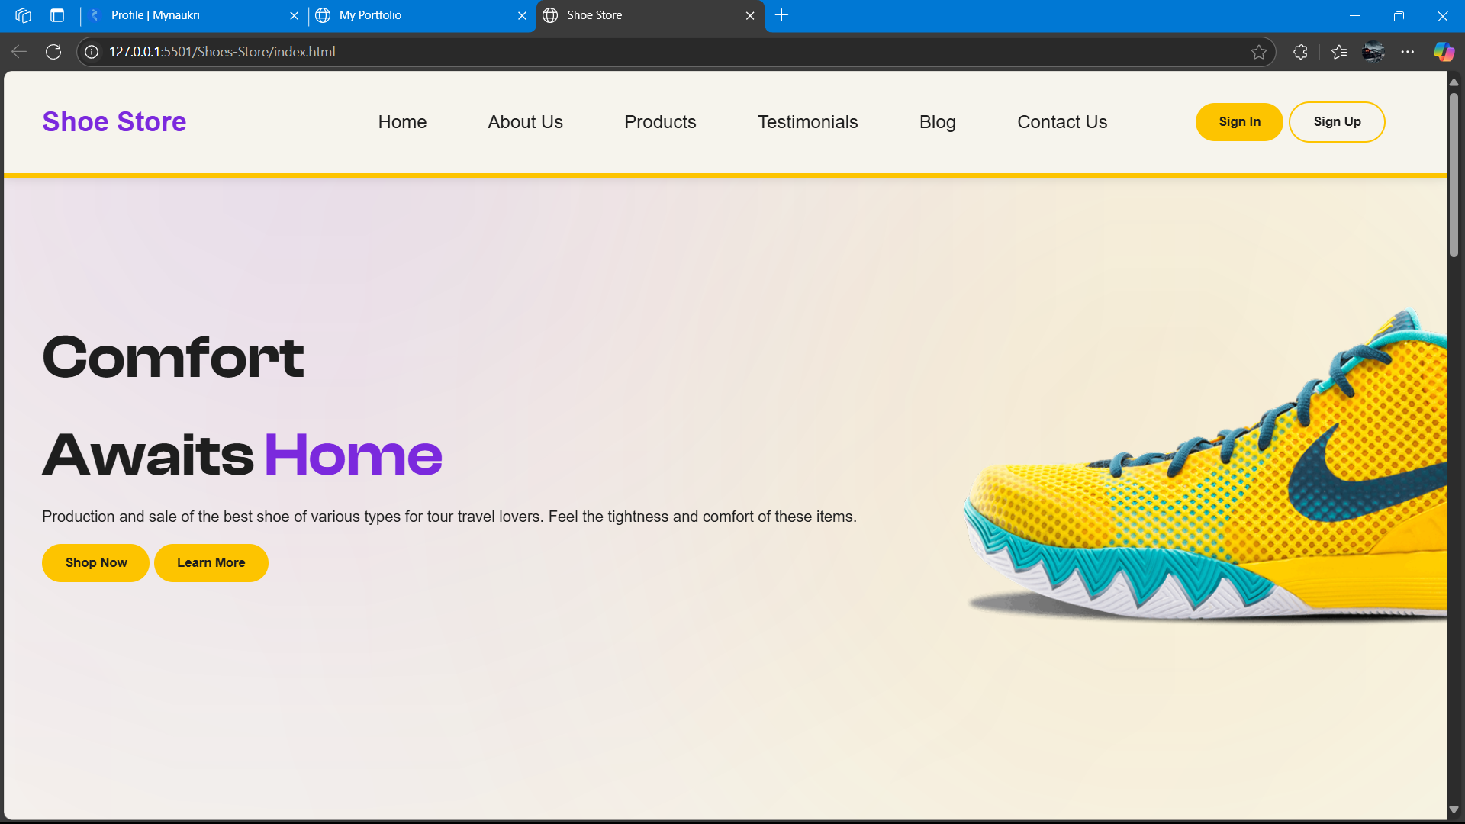This screenshot has width=1465, height=824.
Task: Click the scrollbar down arrow
Action: pyautogui.click(x=1454, y=810)
